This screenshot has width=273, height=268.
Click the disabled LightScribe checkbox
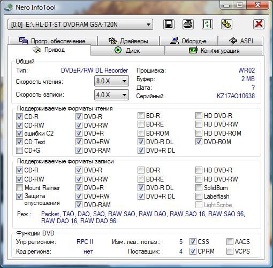click(199, 205)
